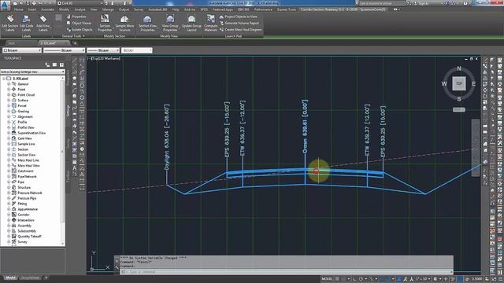504x283 pixels.
Task: Expand the Corridor tree node
Action: [x=9, y=215]
